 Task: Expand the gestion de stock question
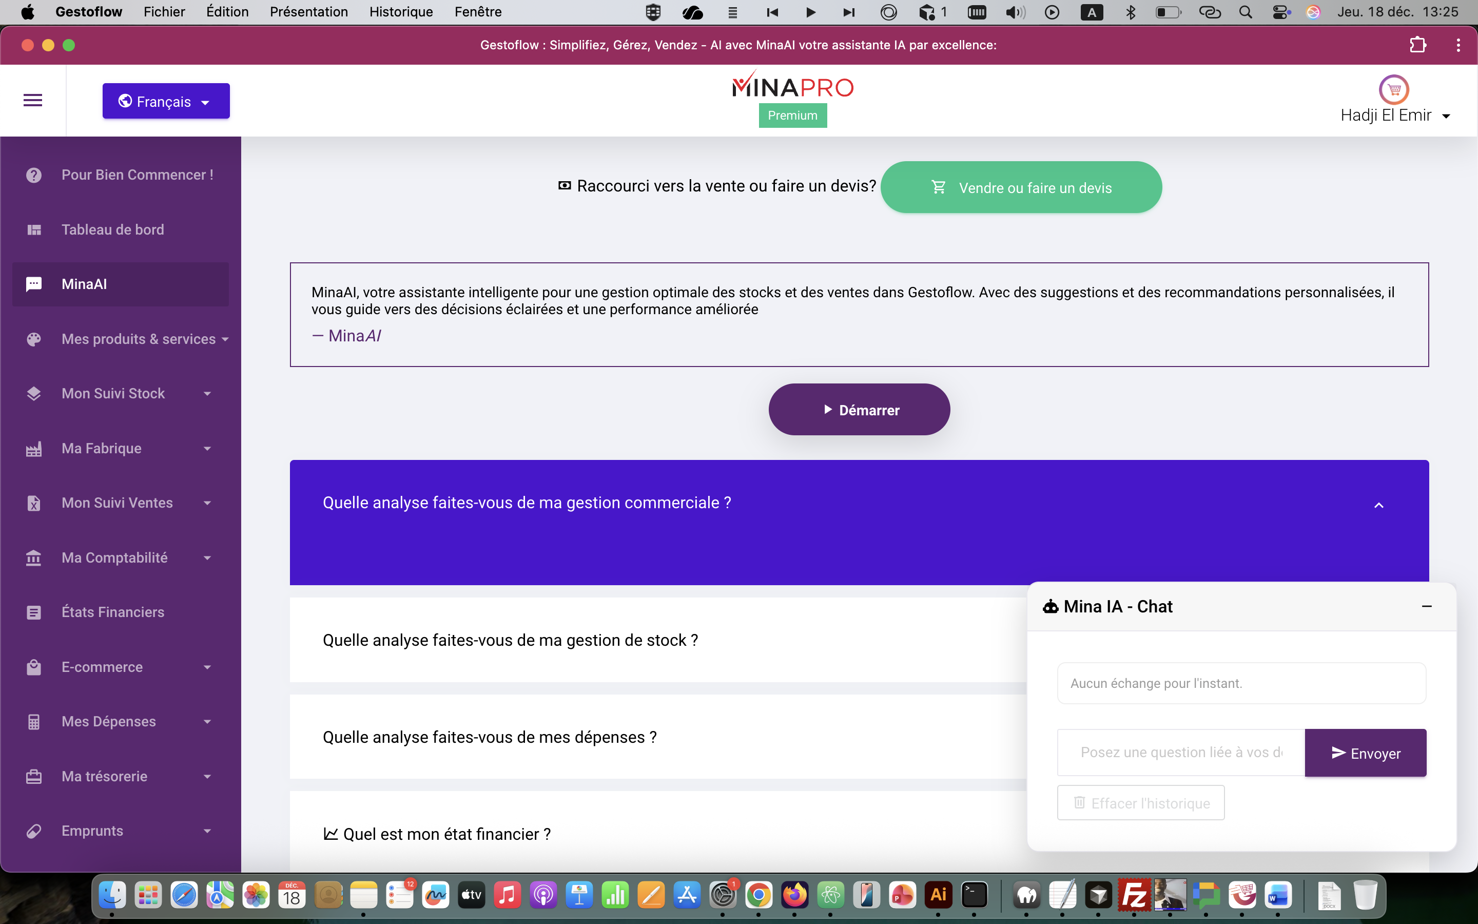tap(510, 640)
